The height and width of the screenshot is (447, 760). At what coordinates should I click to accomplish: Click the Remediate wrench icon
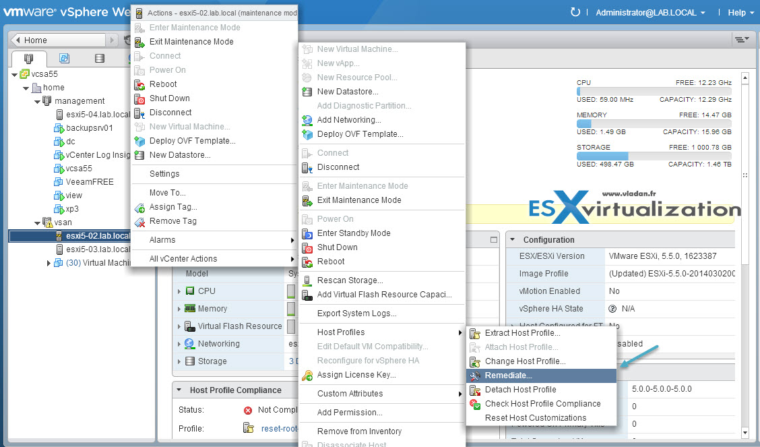[x=475, y=376]
